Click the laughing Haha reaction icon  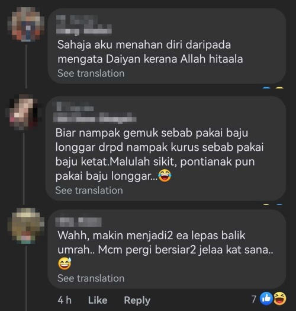(x=280, y=299)
